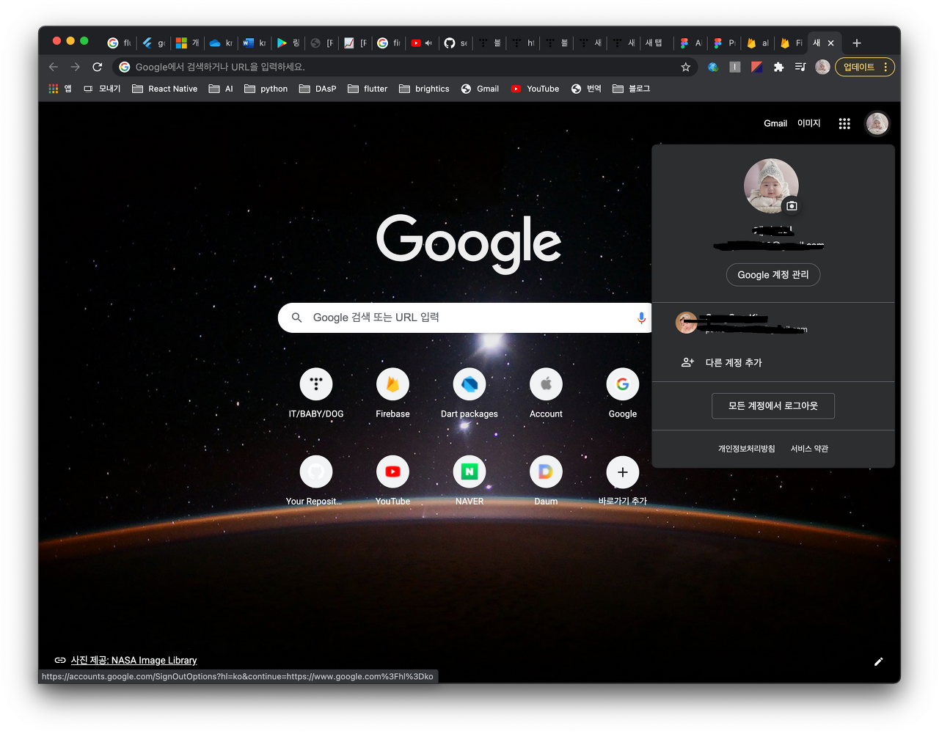Bookmark this page with the star icon
This screenshot has height=734, width=939.
[x=685, y=67]
